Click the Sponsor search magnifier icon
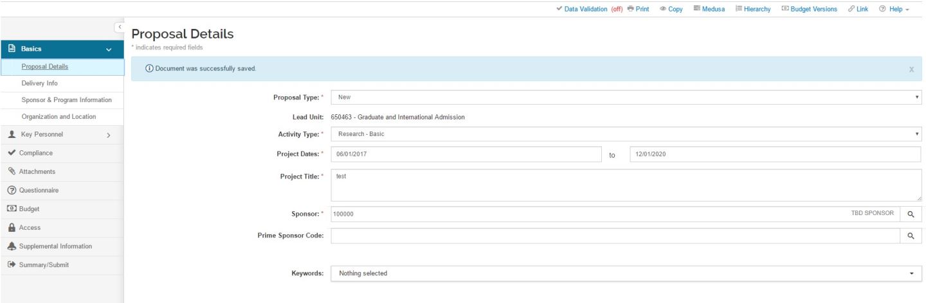The height and width of the screenshot is (303, 926). [911, 216]
